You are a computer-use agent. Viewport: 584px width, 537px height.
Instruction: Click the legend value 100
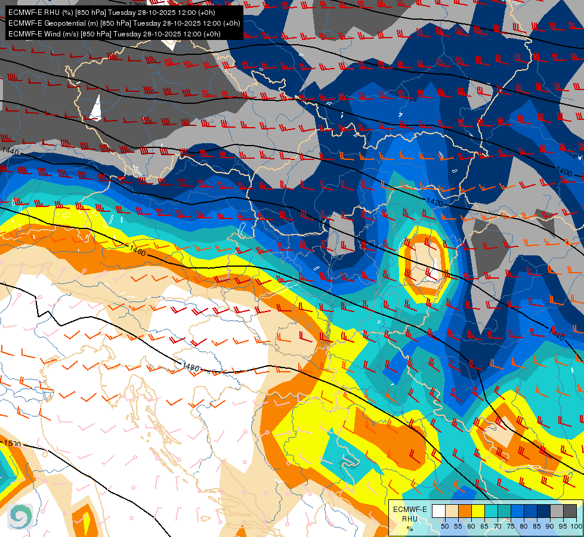(x=576, y=526)
